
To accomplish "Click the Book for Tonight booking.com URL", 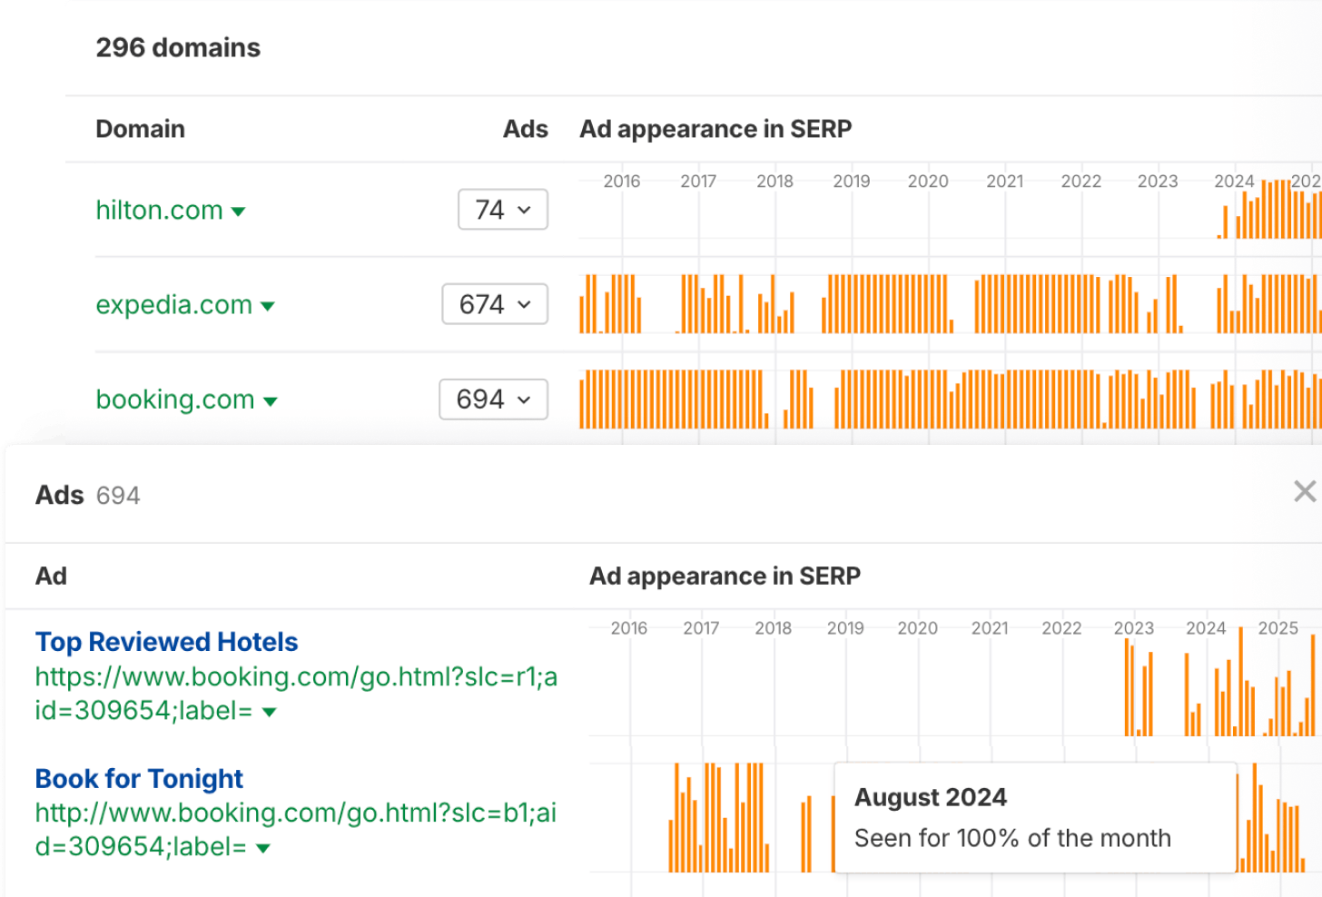I will pyautogui.click(x=295, y=813).
